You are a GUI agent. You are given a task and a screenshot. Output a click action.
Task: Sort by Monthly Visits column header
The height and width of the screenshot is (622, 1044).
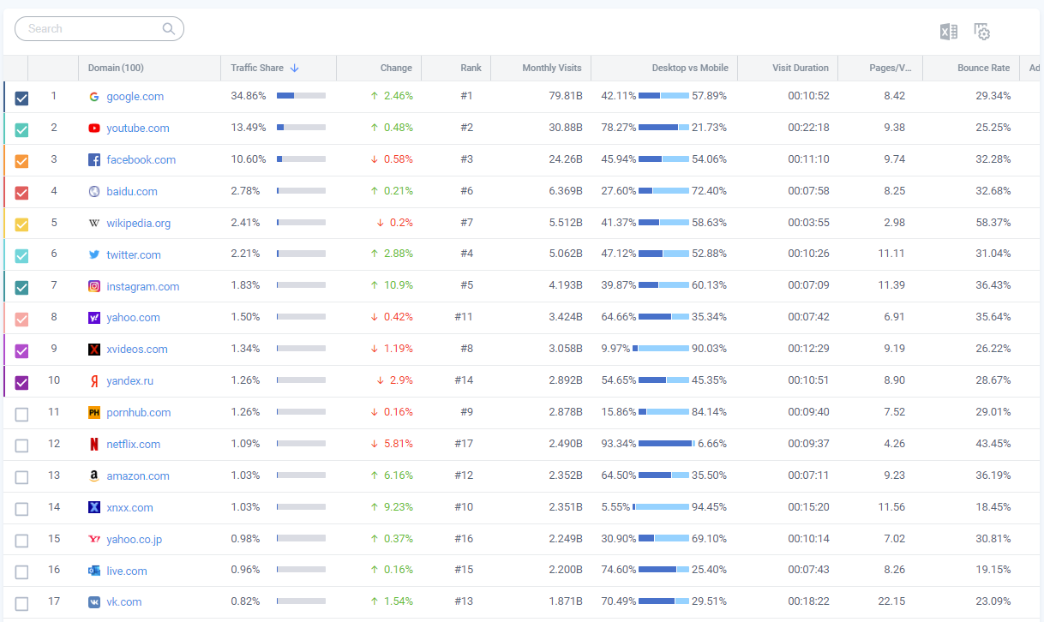coord(552,68)
